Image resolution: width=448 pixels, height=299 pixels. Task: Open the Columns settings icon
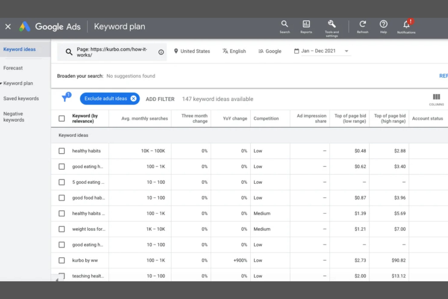(436, 98)
